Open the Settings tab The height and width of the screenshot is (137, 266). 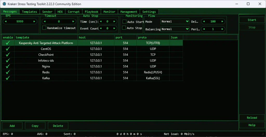tap(149, 12)
